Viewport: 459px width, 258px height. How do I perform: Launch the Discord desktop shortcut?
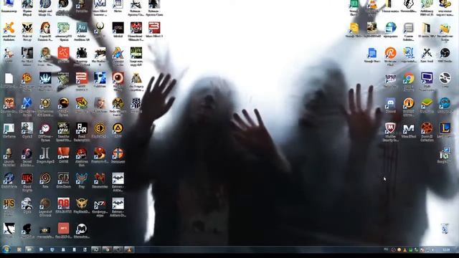(390, 103)
